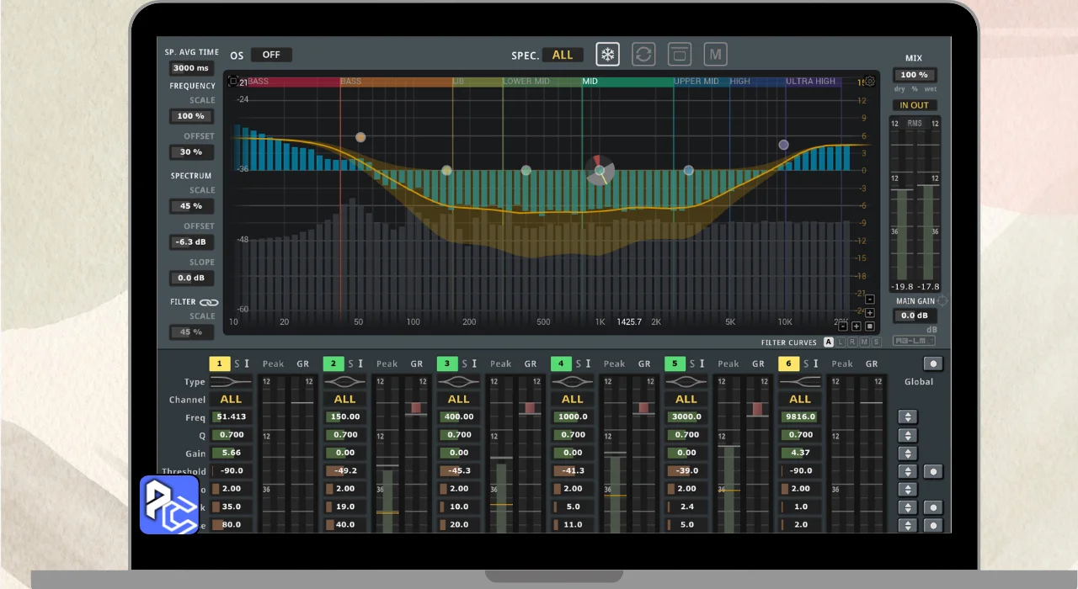Select low-shelf filter type for band 1

pos(231,382)
